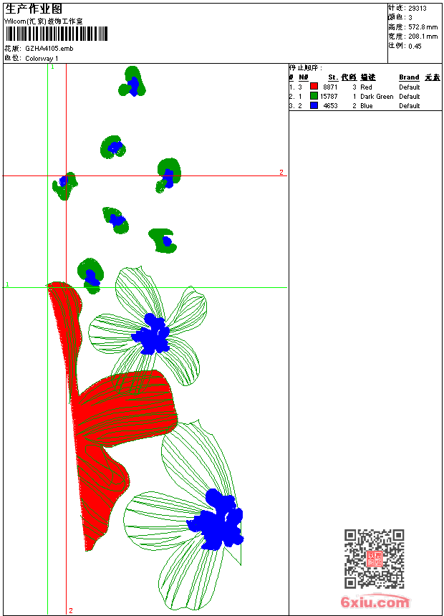Image resolution: width=444 pixels, height=616 pixels.
Task: Click the 生产作业图 title heading
Action: (34, 9)
